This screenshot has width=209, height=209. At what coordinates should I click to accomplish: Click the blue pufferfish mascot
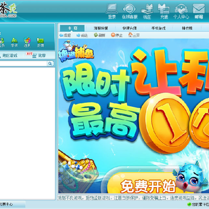[x=190, y=177]
